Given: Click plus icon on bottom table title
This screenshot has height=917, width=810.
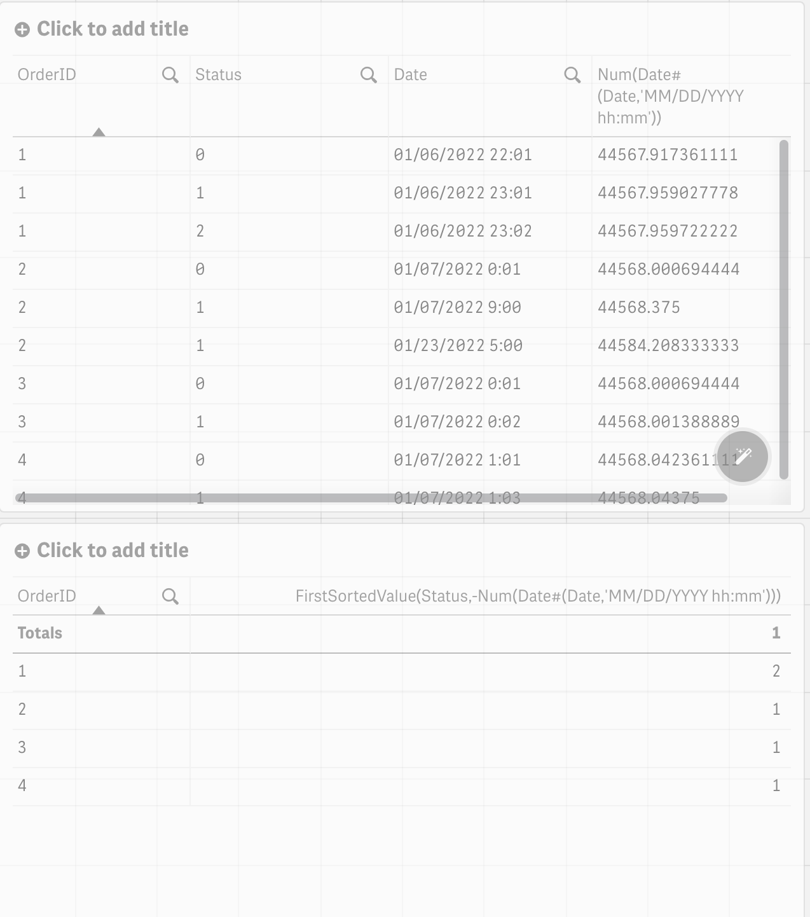Looking at the screenshot, I should [22, 551].
